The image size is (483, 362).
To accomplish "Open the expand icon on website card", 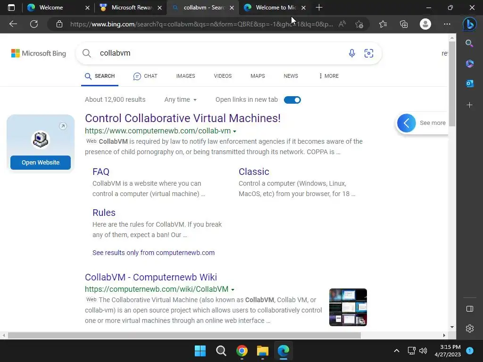I will [63, 126].
